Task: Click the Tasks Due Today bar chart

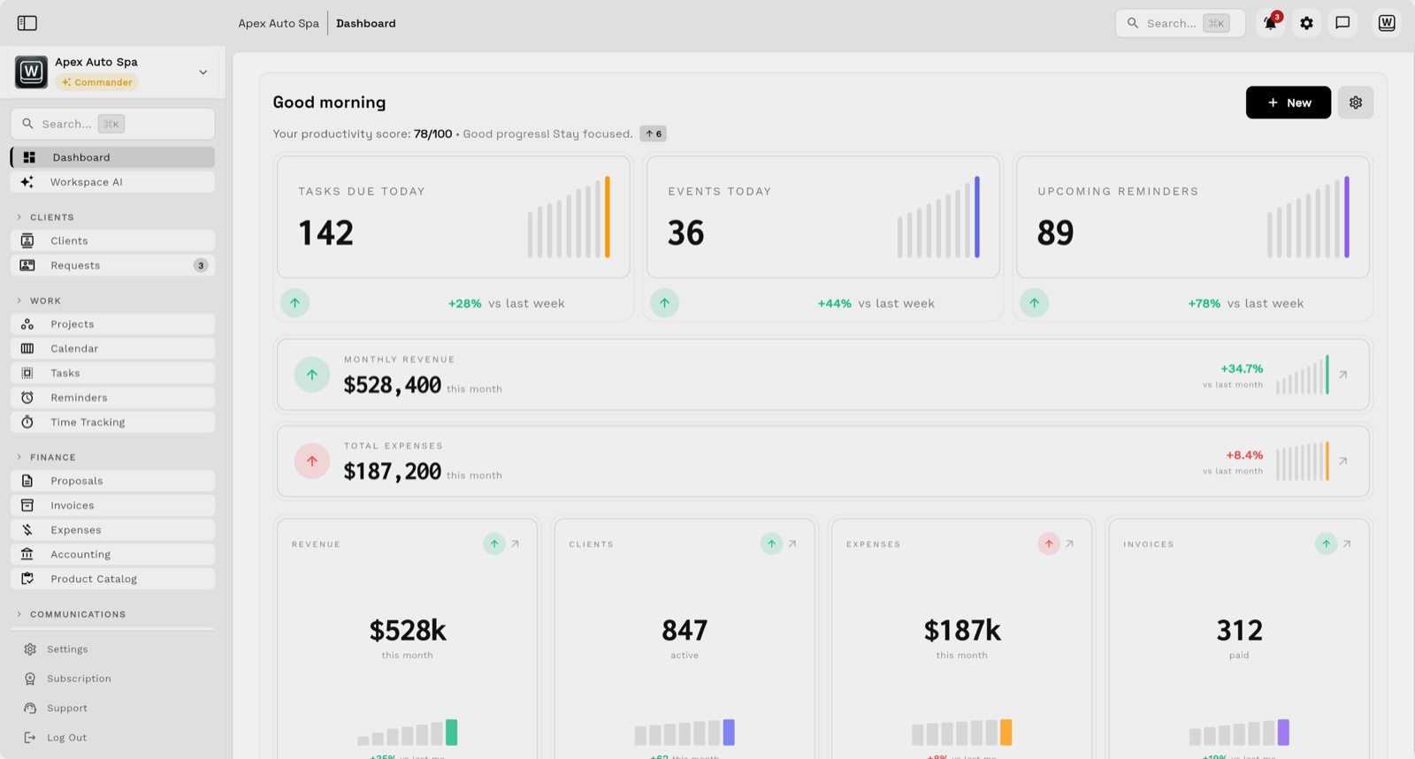Action: [x=569, y=217]
